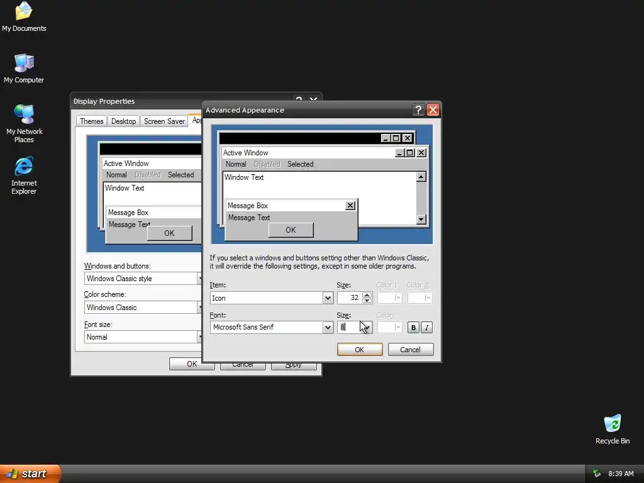Viewport: 644px width, 483px height.
Task: Click the 8:39 AM taskbar clock
Action: coord(621,474)
